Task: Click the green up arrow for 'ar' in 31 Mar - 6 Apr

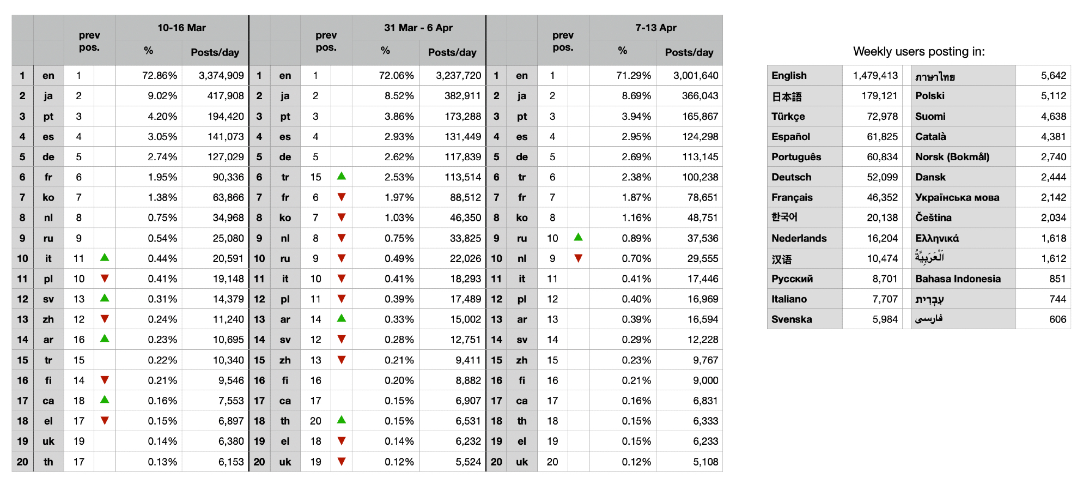Action: 342,318
